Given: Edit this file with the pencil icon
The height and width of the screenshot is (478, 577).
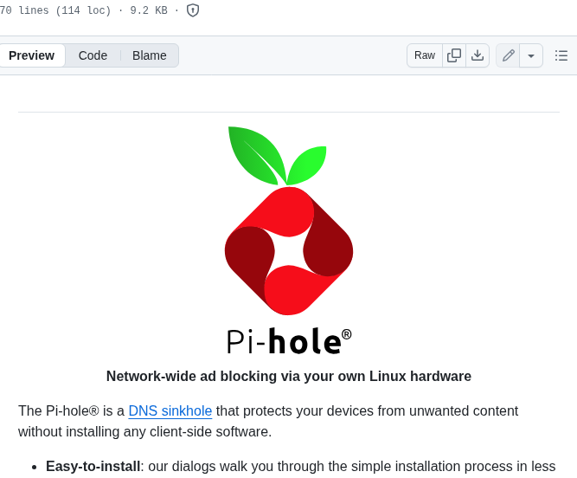Looking at the screenshot, I should [508, 55].
